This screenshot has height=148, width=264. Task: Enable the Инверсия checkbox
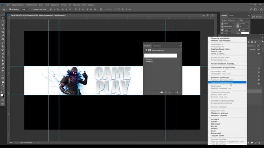tap(145, 62)
